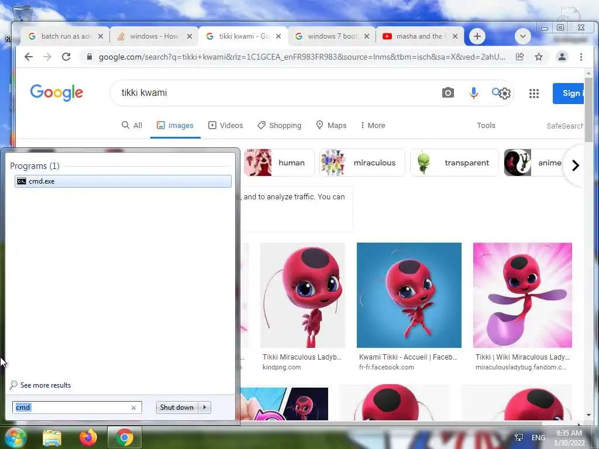Viewport: 599px width, 449px height.
Task: Click the Chrome address bar URL
Action: pyautogui.click(x=302, y=57)
